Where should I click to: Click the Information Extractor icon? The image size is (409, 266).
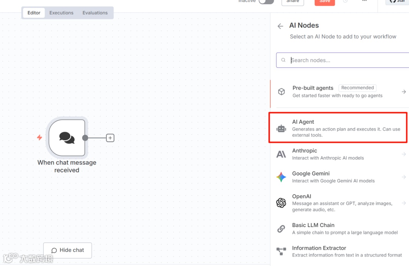coord(281,251)
